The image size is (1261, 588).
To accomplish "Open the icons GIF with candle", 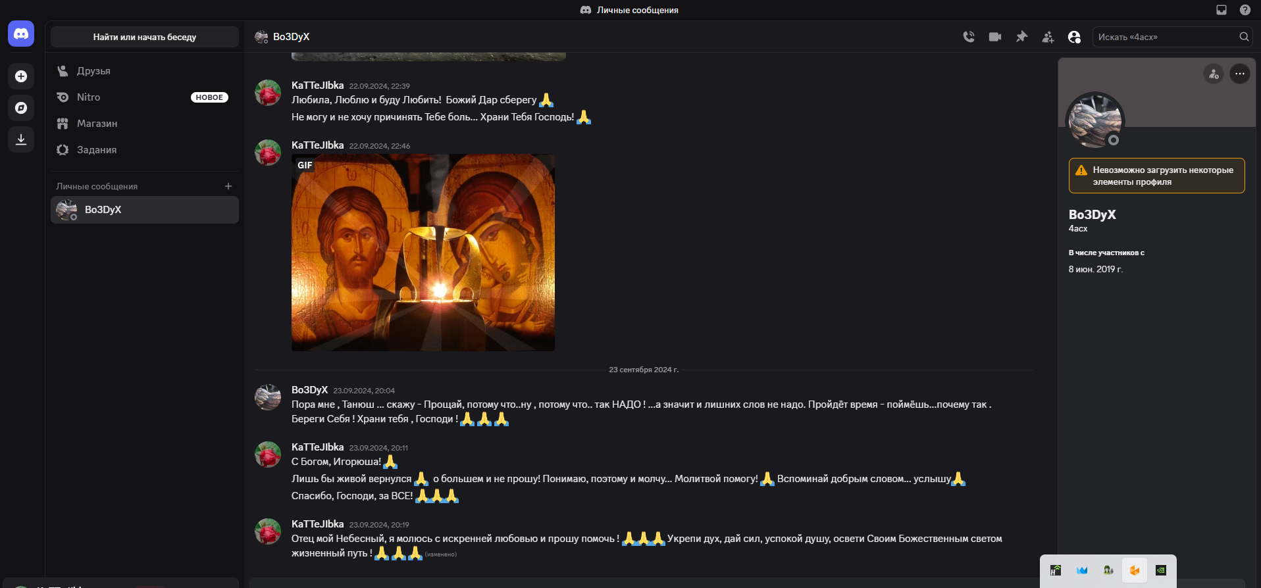I will (x=423, y=253).
